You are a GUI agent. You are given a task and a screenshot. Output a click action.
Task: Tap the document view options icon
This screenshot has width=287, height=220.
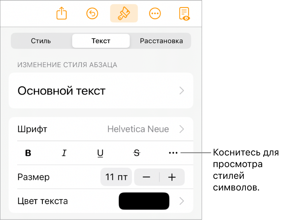pos(184,14)
